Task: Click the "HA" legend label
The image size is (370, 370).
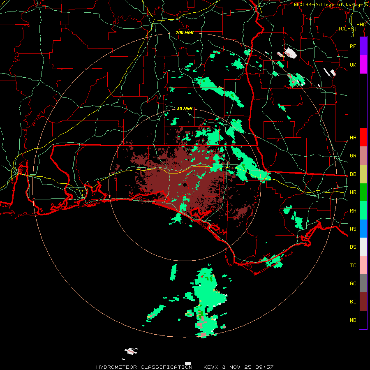Action: pyautogui.click(x=353, y=138)
